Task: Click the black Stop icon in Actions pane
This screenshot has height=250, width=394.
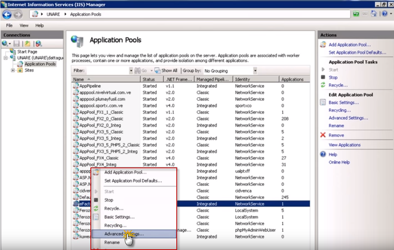Action: (x=323, y=77)
